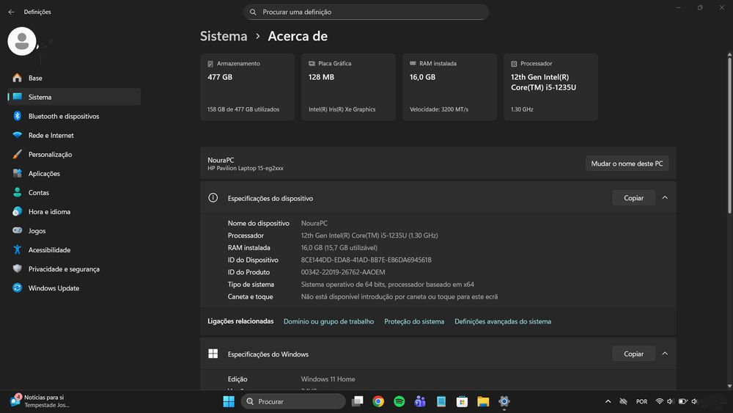
Task: Click the Sistema breadcrumb link
Action: 224,36
